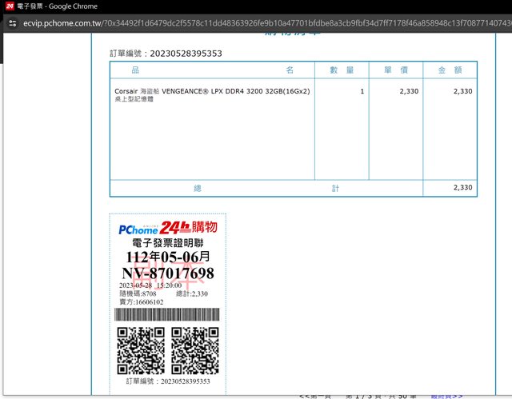512x399 pixels.
Task: Click the 數量 column header
Action: 342,70
